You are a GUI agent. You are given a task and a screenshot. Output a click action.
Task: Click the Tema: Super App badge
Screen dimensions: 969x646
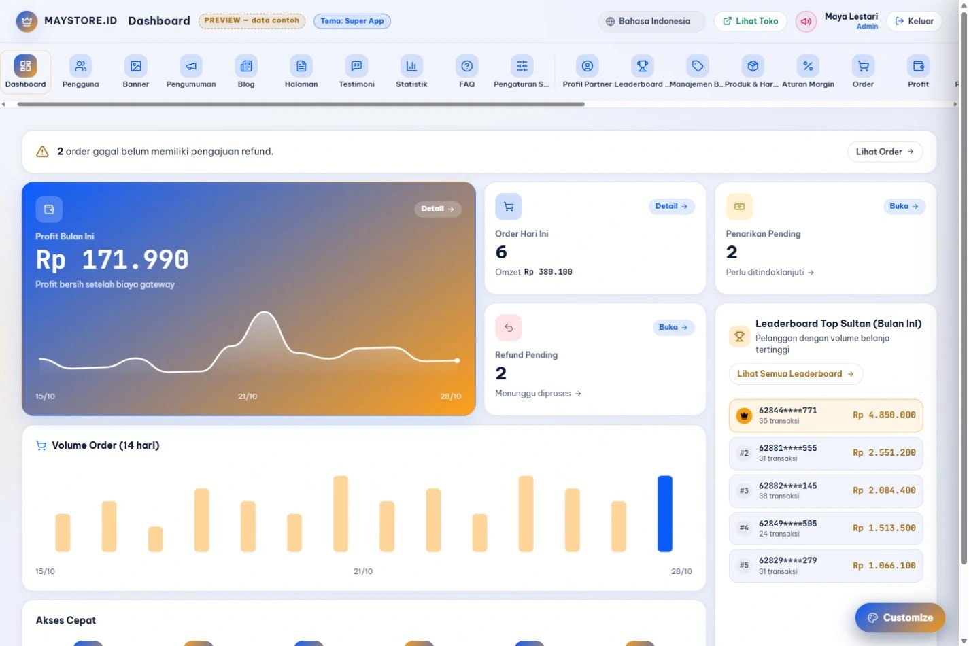352,21
